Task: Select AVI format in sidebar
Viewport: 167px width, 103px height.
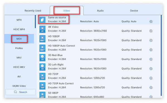Action: click(19, 77)
